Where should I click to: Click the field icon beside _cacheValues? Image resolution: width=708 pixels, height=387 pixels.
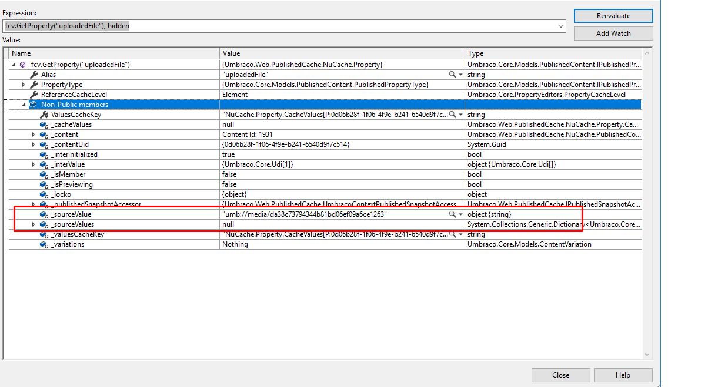click(44, 124)
